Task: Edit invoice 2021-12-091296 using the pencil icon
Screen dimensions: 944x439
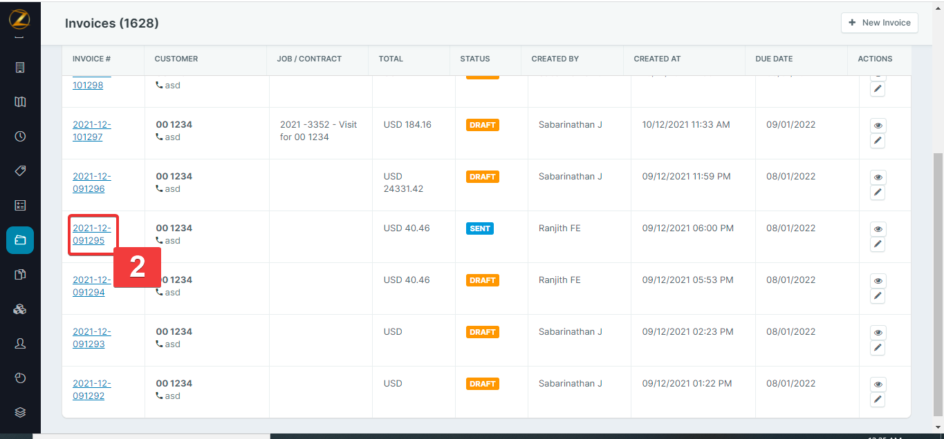Action: pos(877,193)
